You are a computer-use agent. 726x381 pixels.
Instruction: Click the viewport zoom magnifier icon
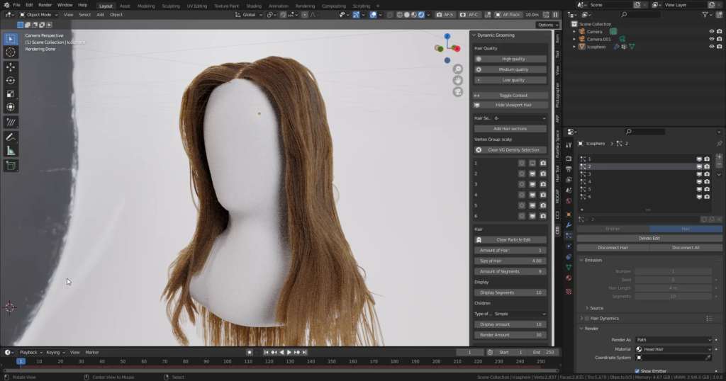point(458,69)
